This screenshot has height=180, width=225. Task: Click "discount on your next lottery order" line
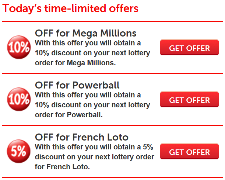coord(95,157)
